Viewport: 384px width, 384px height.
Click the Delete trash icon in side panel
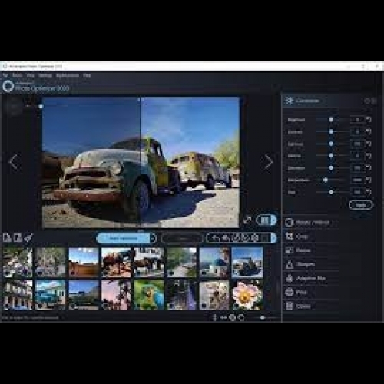coord(290,306)
